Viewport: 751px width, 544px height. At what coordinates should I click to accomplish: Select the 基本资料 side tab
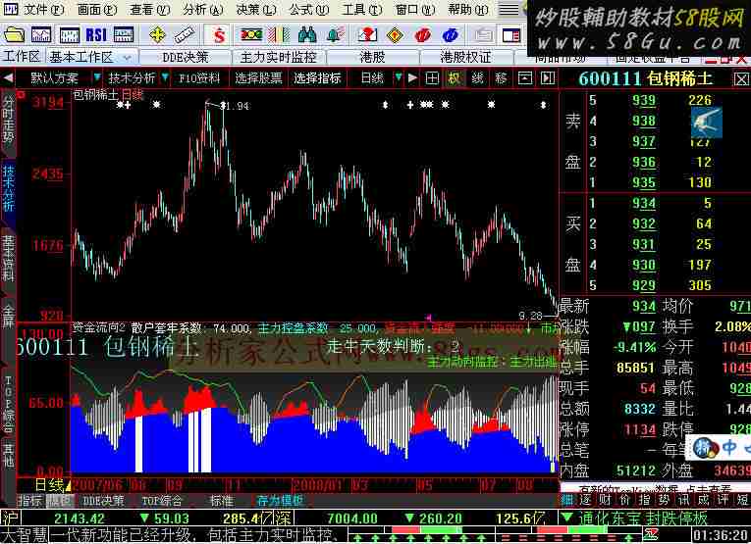point(8,259)
